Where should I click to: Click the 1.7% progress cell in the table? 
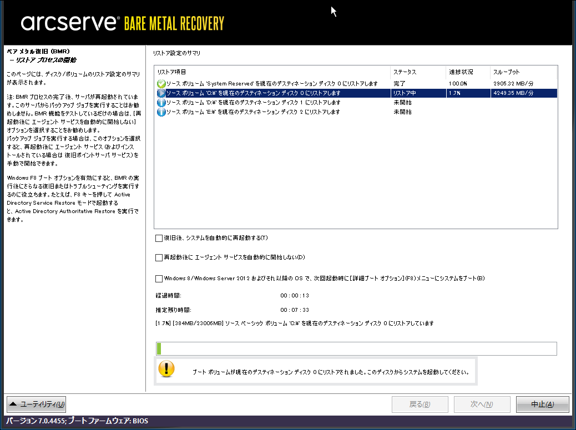pos(454,93)
